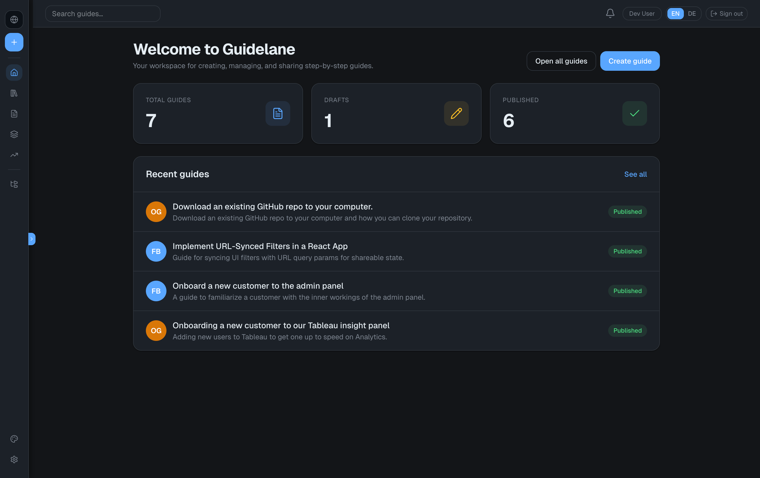Click Open all guides button
The image size is (760, 478).
tap(561, 61)
